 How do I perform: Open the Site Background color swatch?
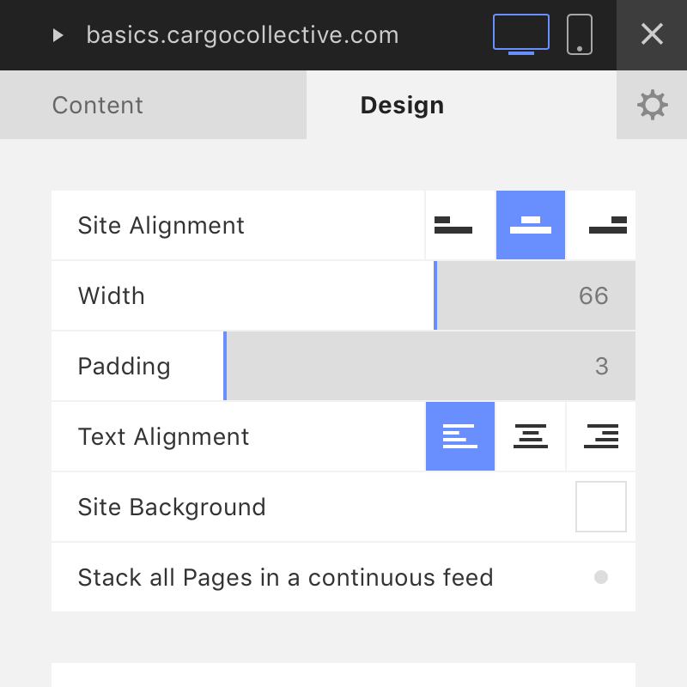(x=600, y=507)
